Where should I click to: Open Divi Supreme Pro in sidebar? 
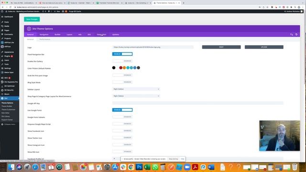[11, 82]
